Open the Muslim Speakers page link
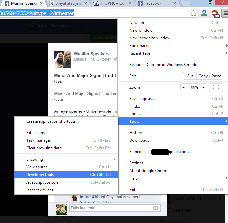Screen dimensions: 228x223 (x=92, y=54)
